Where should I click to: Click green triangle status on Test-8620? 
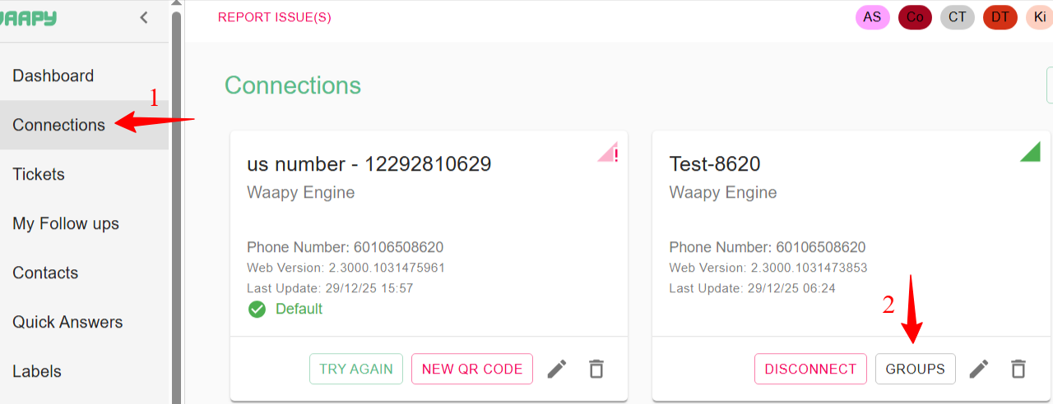(x=1031, y=153)
